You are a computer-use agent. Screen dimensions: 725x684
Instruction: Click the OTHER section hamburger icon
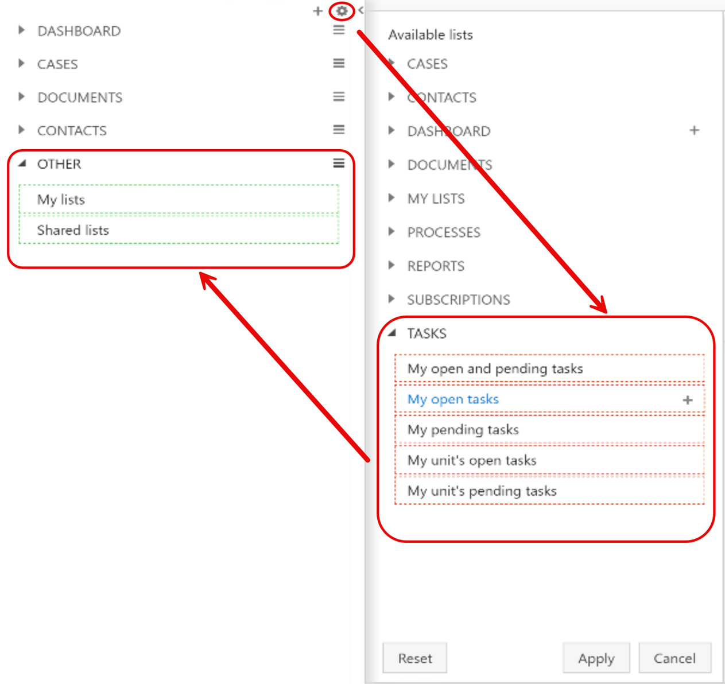339,164
